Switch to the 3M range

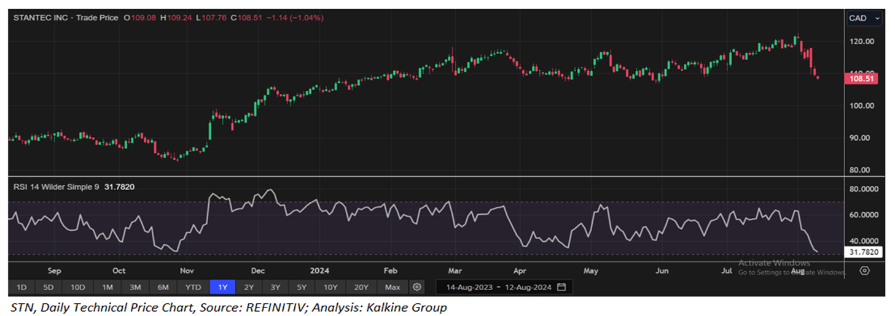pyautogui.click(x=135, y=287)
